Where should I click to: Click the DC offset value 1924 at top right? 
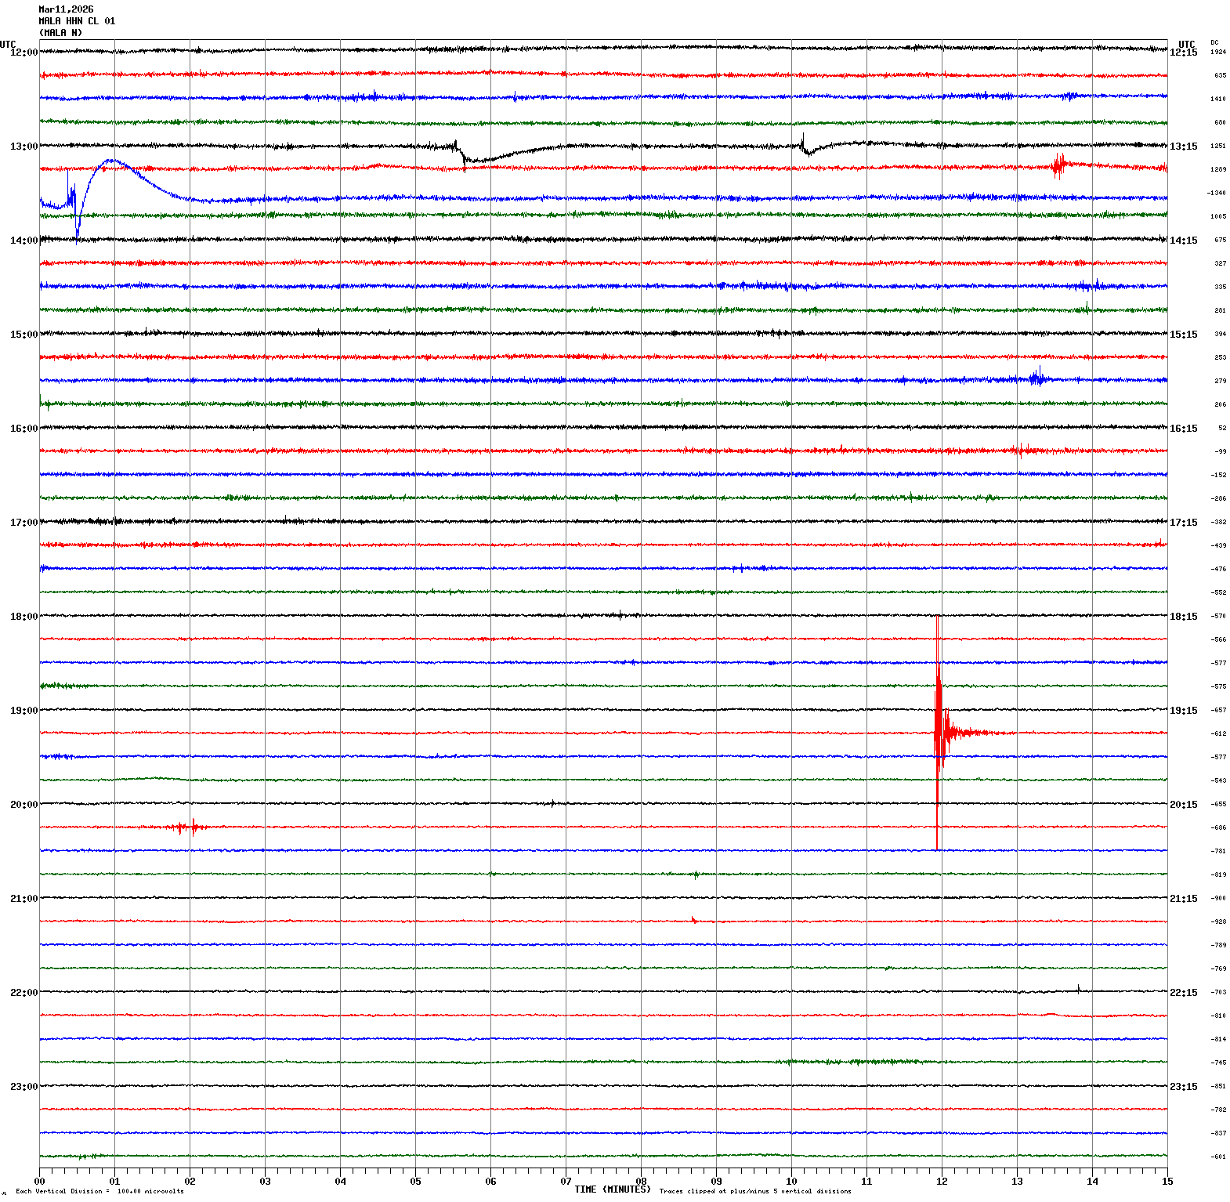point(1218,52)
